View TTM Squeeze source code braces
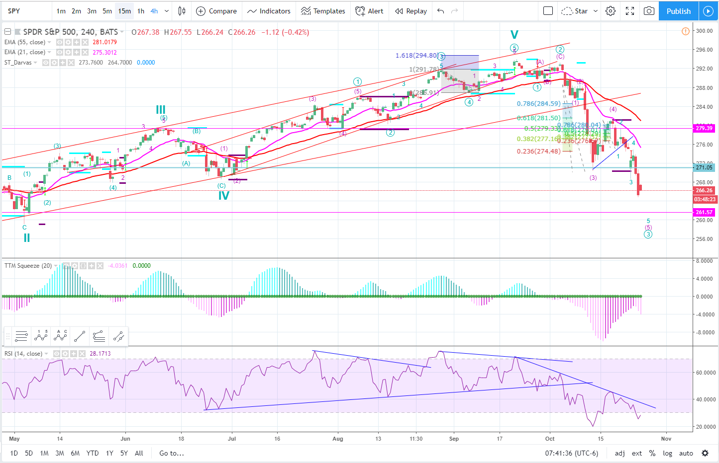The height and width of the screenshot is (463, 719). click(x=83, y=266)
